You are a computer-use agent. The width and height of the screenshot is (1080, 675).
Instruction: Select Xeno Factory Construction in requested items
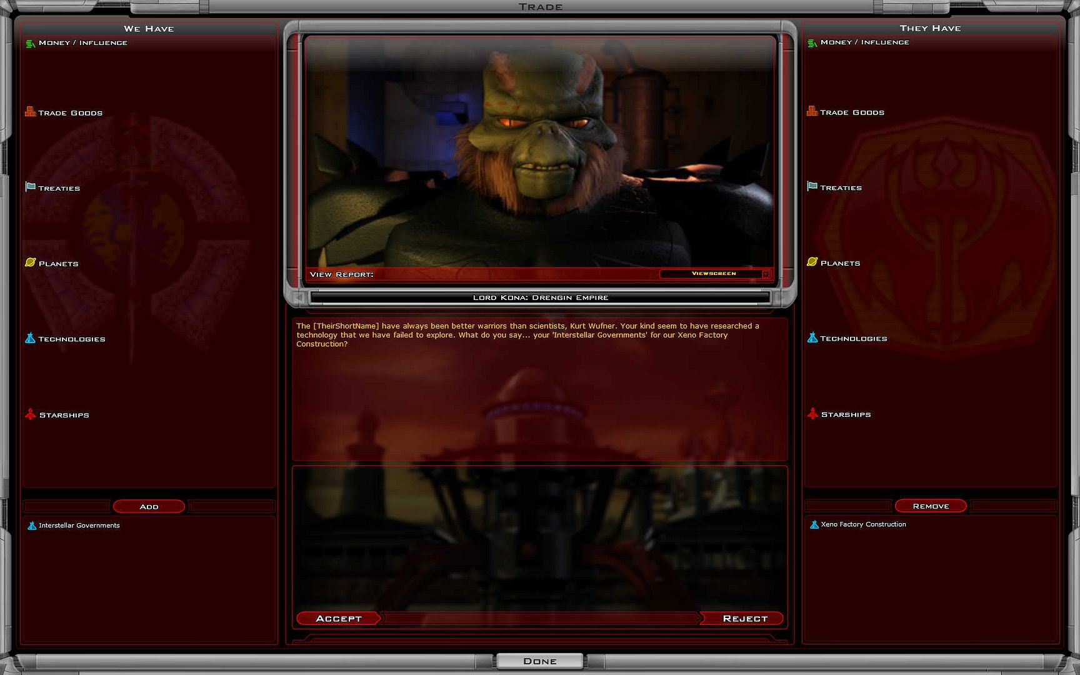pyautogui.click(x=863, y=524)
